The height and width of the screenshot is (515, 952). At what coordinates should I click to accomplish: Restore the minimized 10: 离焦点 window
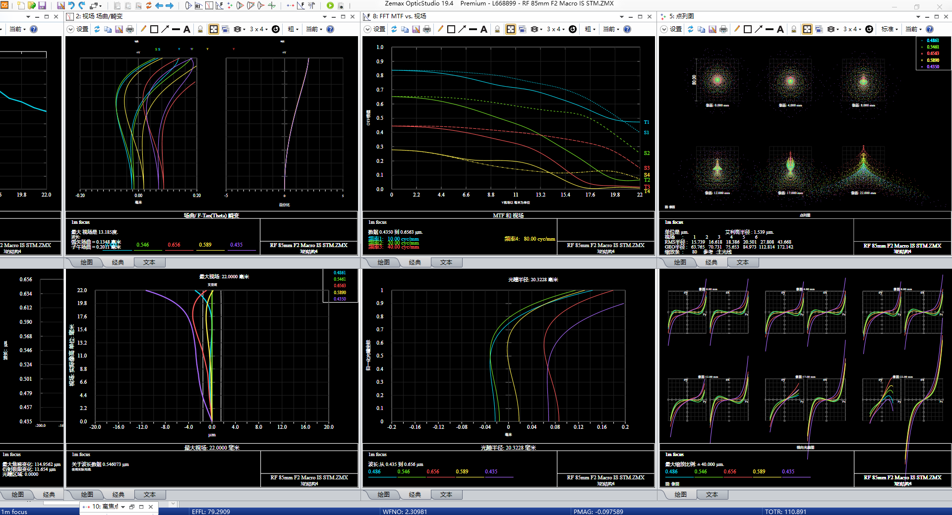click(x=132, y=507)
